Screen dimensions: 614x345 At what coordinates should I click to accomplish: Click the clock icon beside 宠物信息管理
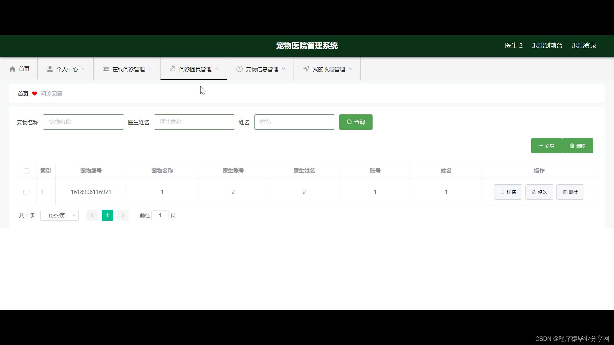point(239,69)
